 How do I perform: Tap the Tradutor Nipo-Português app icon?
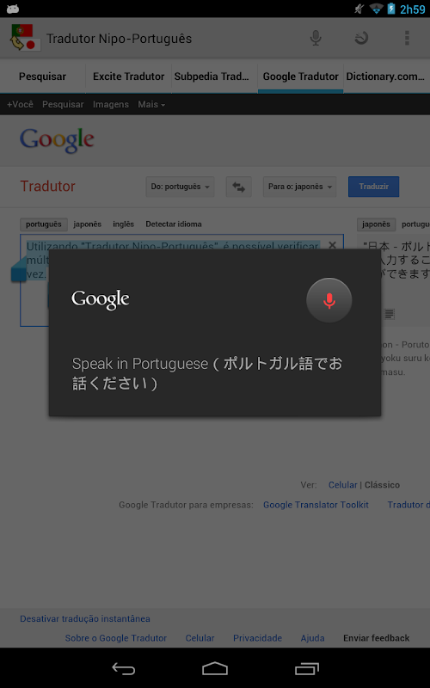pyautogui.click(x=26, y=38)
